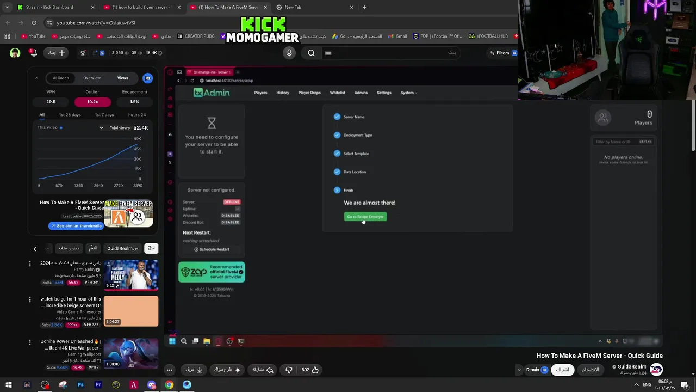Click the Join channel button
The image size is (696, 392).
coord(591,370)
